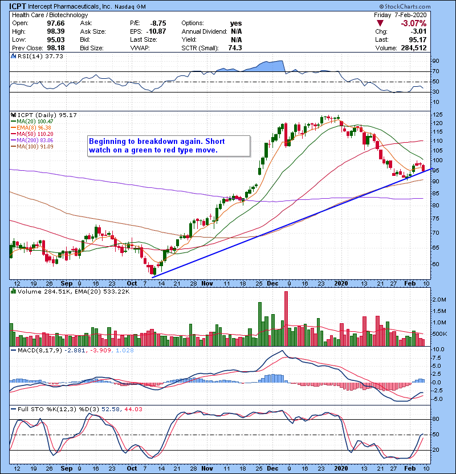456x474 pixels.
Task: Click the Nasdaq GM exchange label
Action: (x=130, y=7)
